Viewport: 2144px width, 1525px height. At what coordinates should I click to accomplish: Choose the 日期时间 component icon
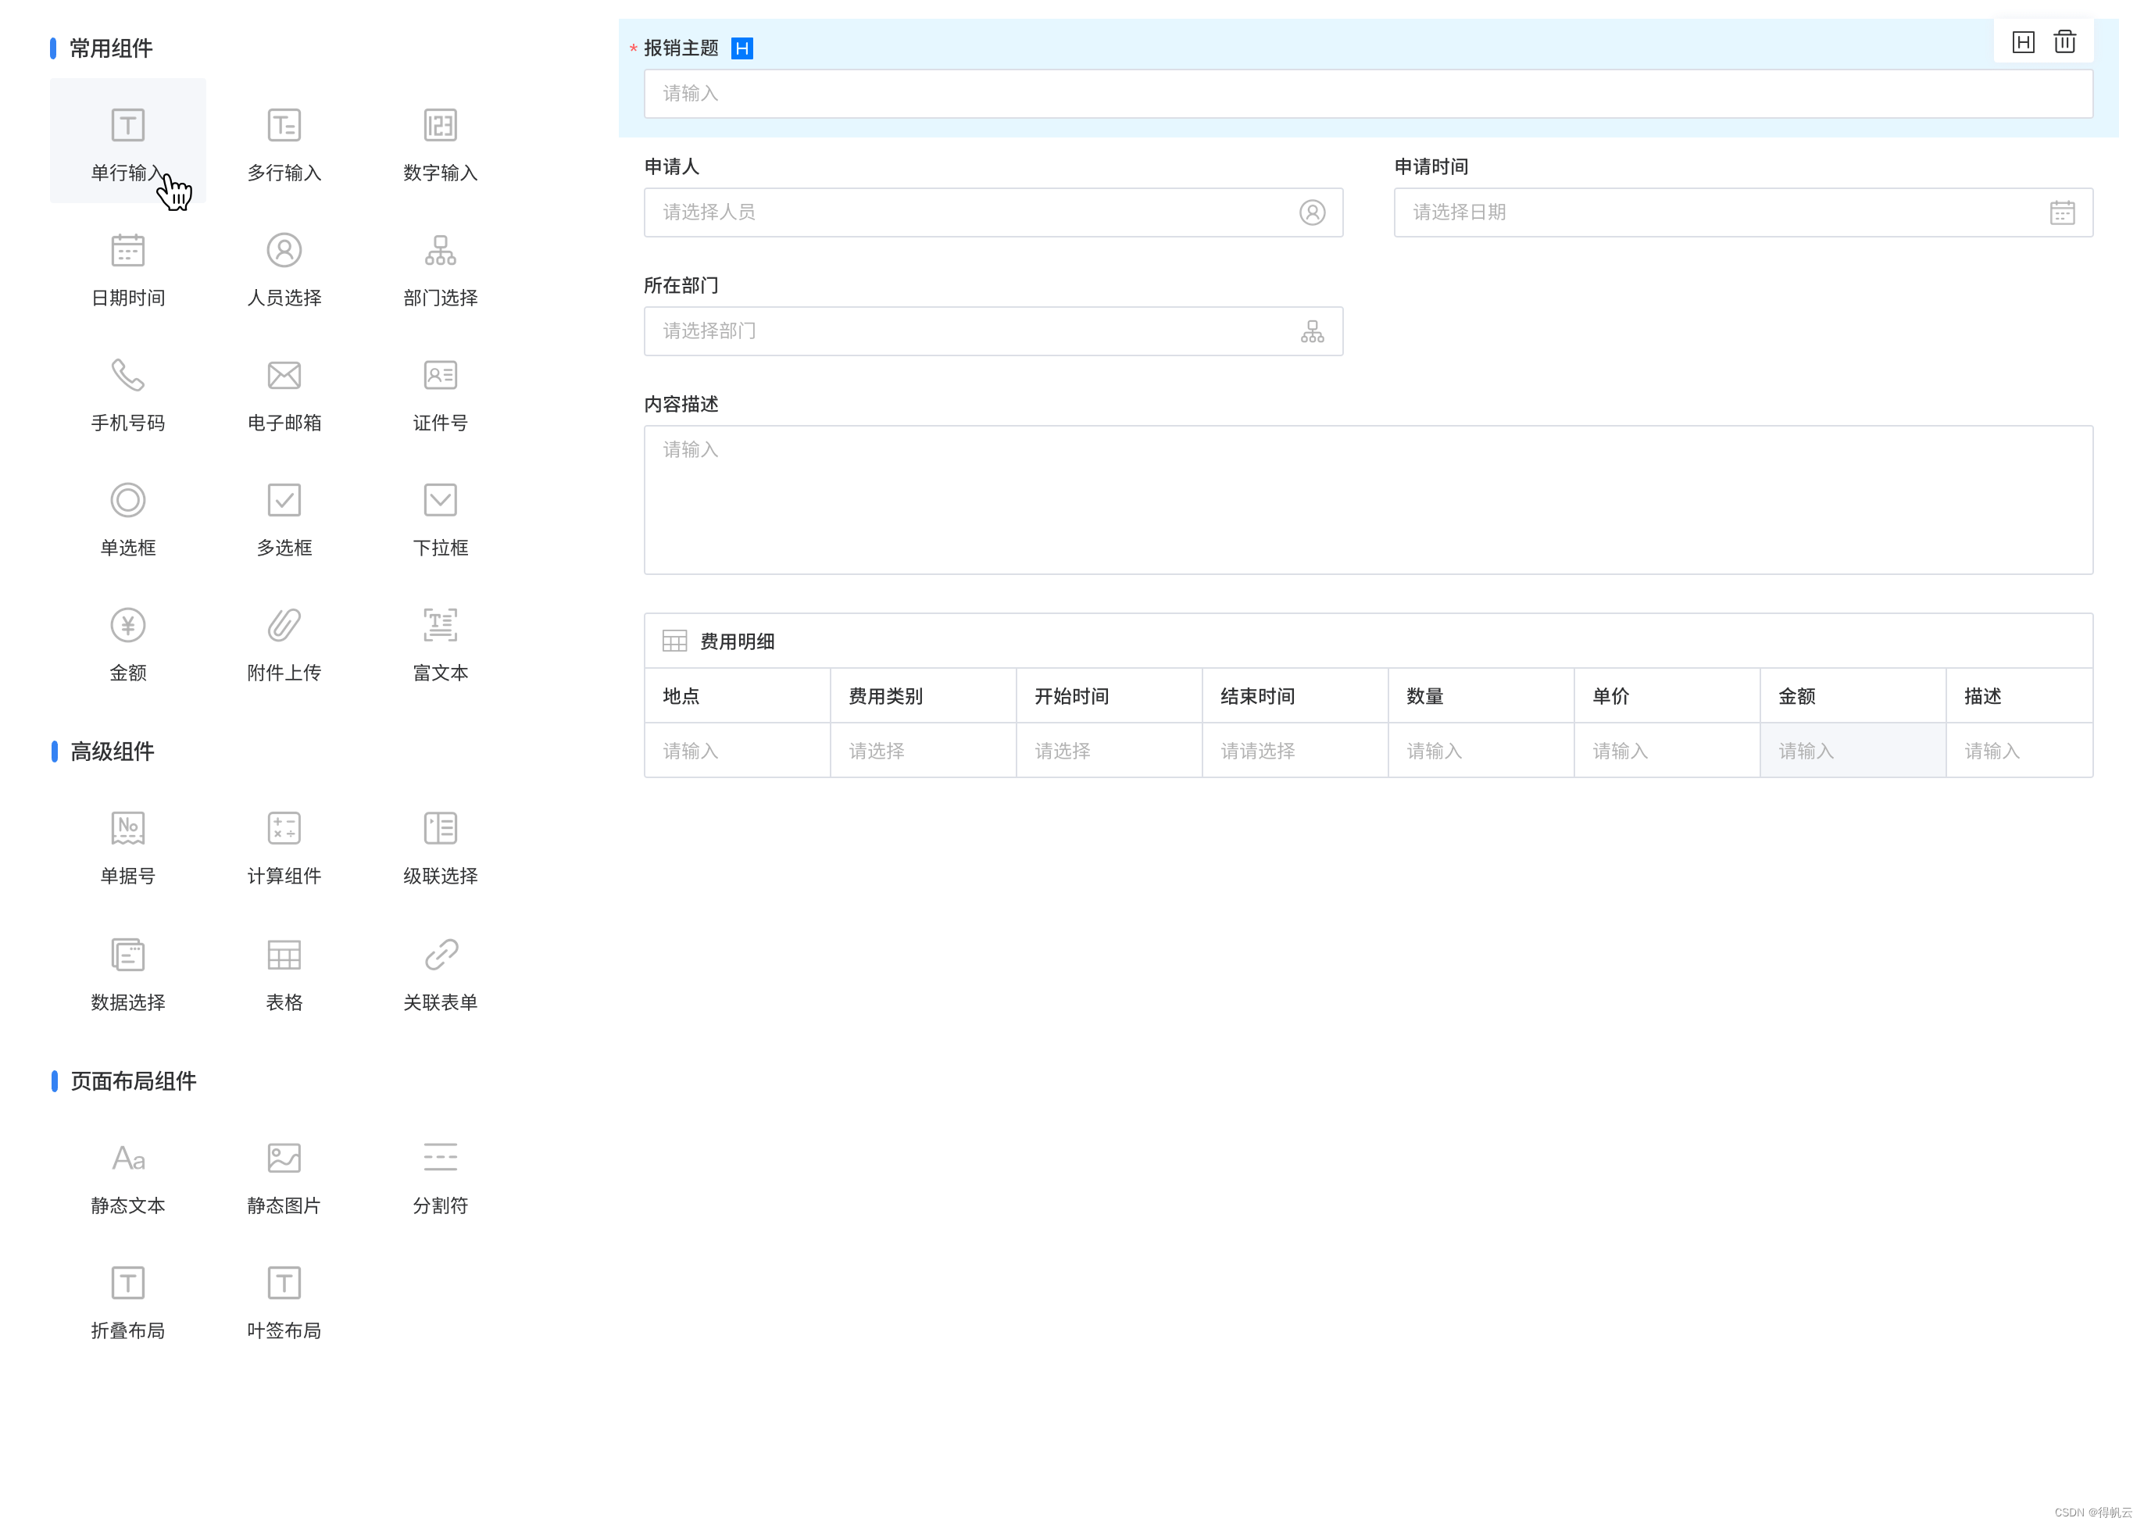coord(127,251)
